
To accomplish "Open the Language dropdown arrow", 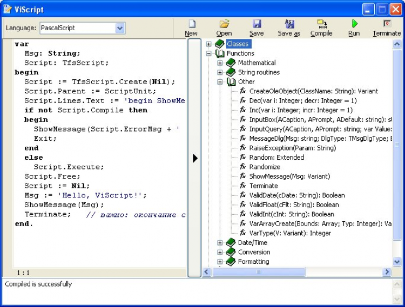I will pyautogui.click(x=120, y=28).
